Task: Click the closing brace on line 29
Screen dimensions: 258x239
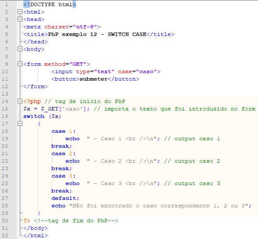Action: click(x=39, y=213)
